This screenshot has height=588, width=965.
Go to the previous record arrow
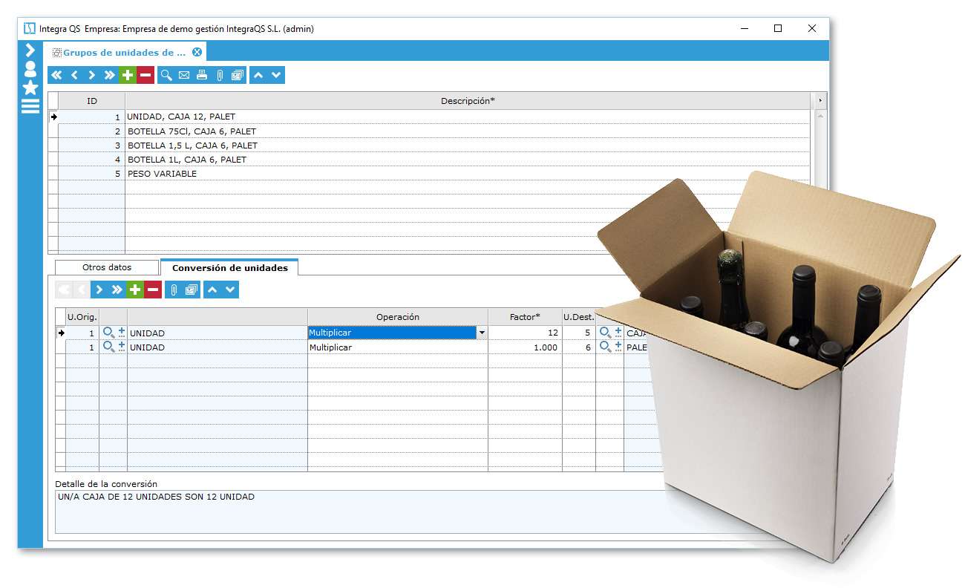tap(73, 74)
